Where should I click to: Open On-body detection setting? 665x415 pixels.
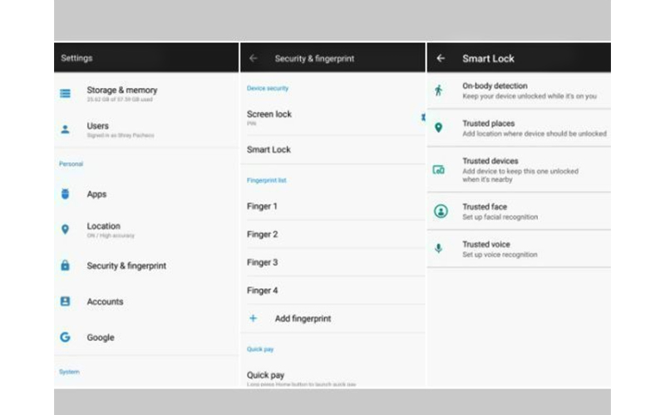click(x=519, y=90)
